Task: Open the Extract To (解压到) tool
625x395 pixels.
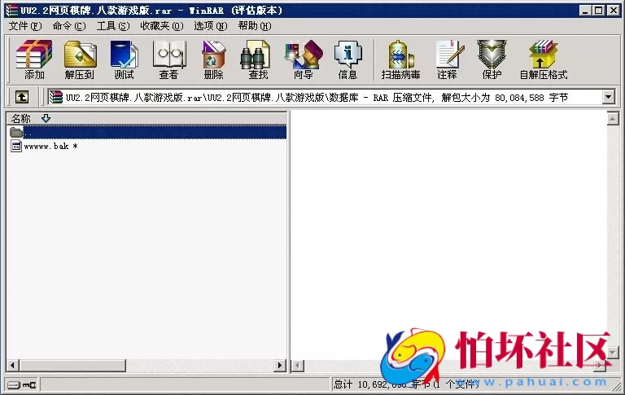Action: [x=80, y=59]
